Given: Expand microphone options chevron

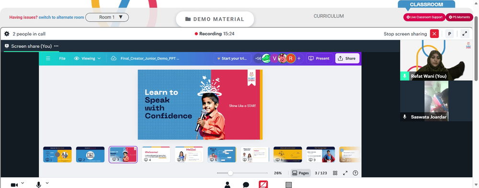Looking at the screenshot, I should [x=47, y=183].
